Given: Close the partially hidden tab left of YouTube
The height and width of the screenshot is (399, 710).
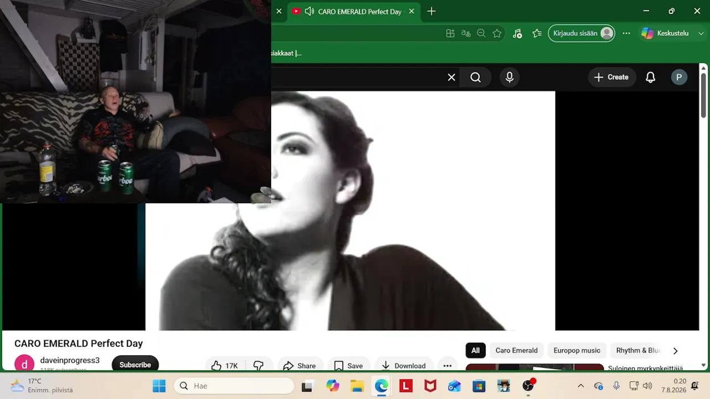Looking at the screenshot, I should click(279, 11).
